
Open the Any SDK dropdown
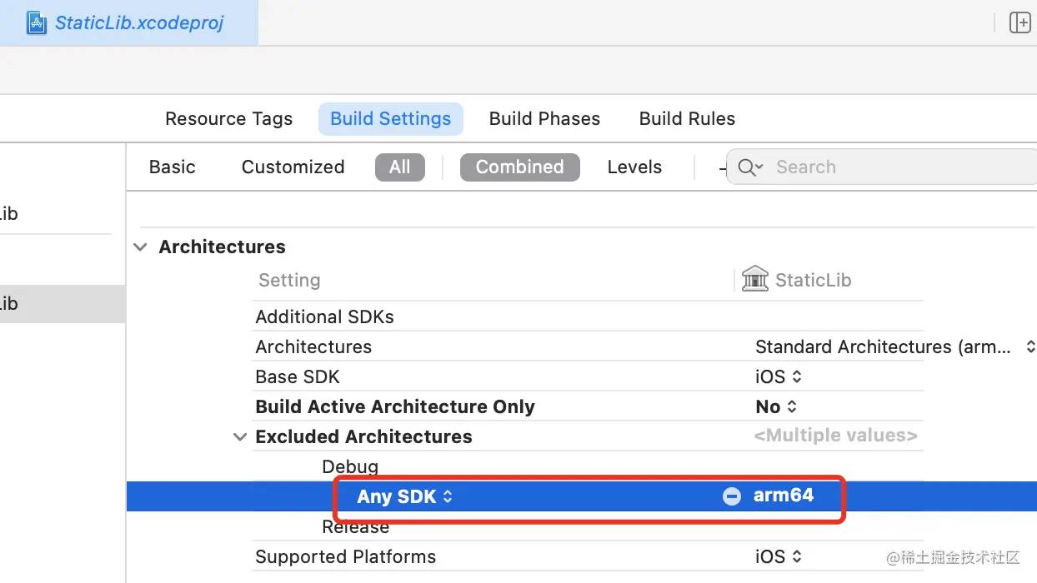(405, 496)
